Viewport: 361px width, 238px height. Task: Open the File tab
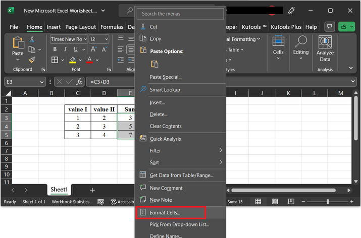[14, 27]
